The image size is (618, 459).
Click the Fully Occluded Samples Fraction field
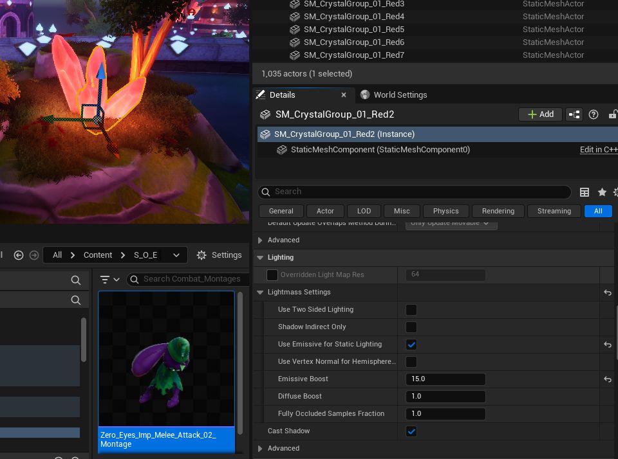point(445,414)
